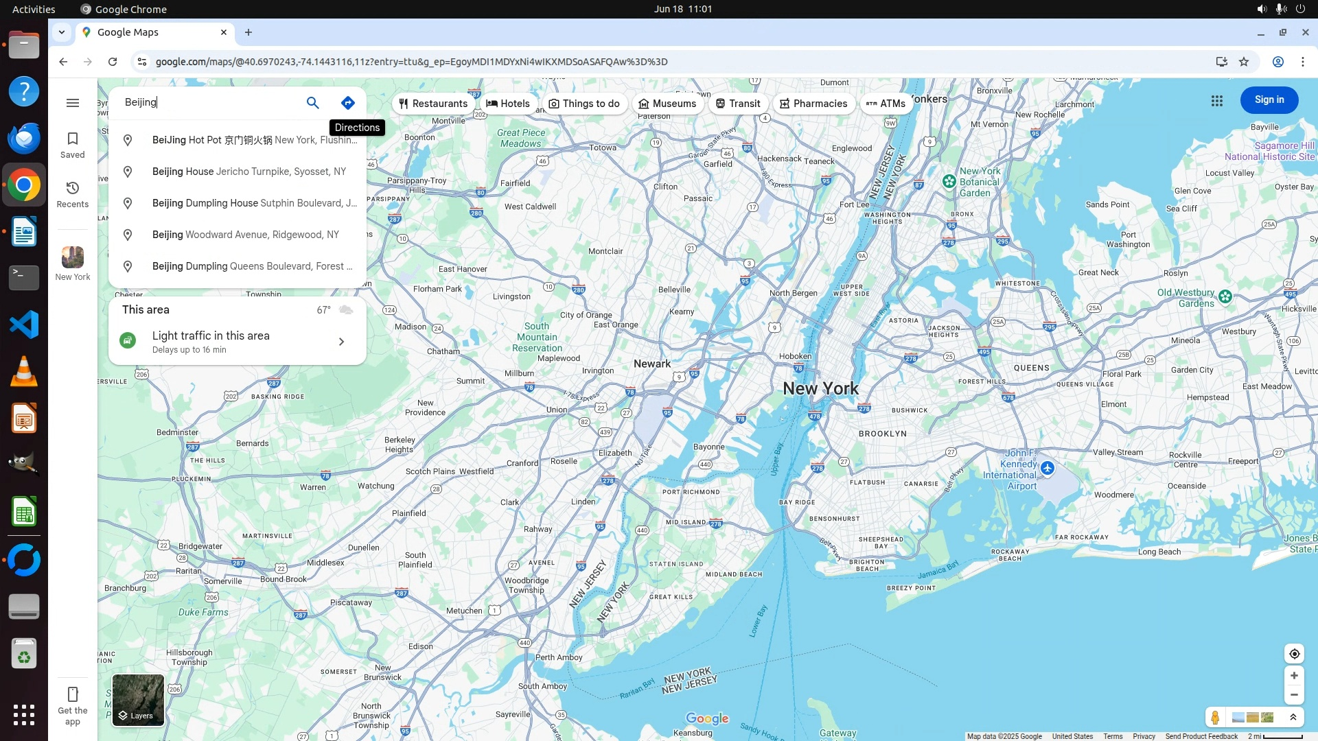Toggle the Layers satellite view thumbnail

138,700
